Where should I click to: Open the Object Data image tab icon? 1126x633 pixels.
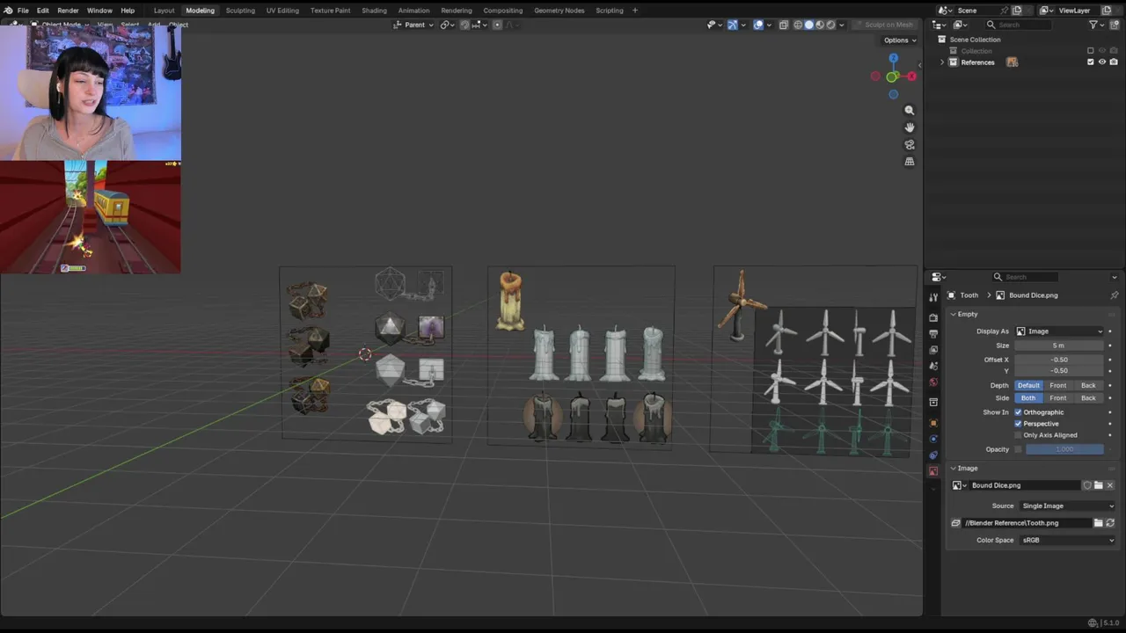click(x=933, y=471)
